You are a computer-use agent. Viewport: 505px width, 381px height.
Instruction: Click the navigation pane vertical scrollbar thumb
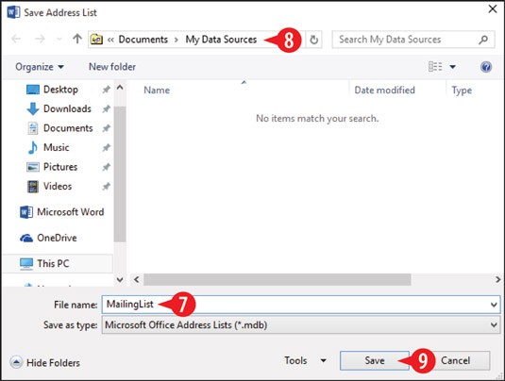pyautogui.click(x=120, y=174)
